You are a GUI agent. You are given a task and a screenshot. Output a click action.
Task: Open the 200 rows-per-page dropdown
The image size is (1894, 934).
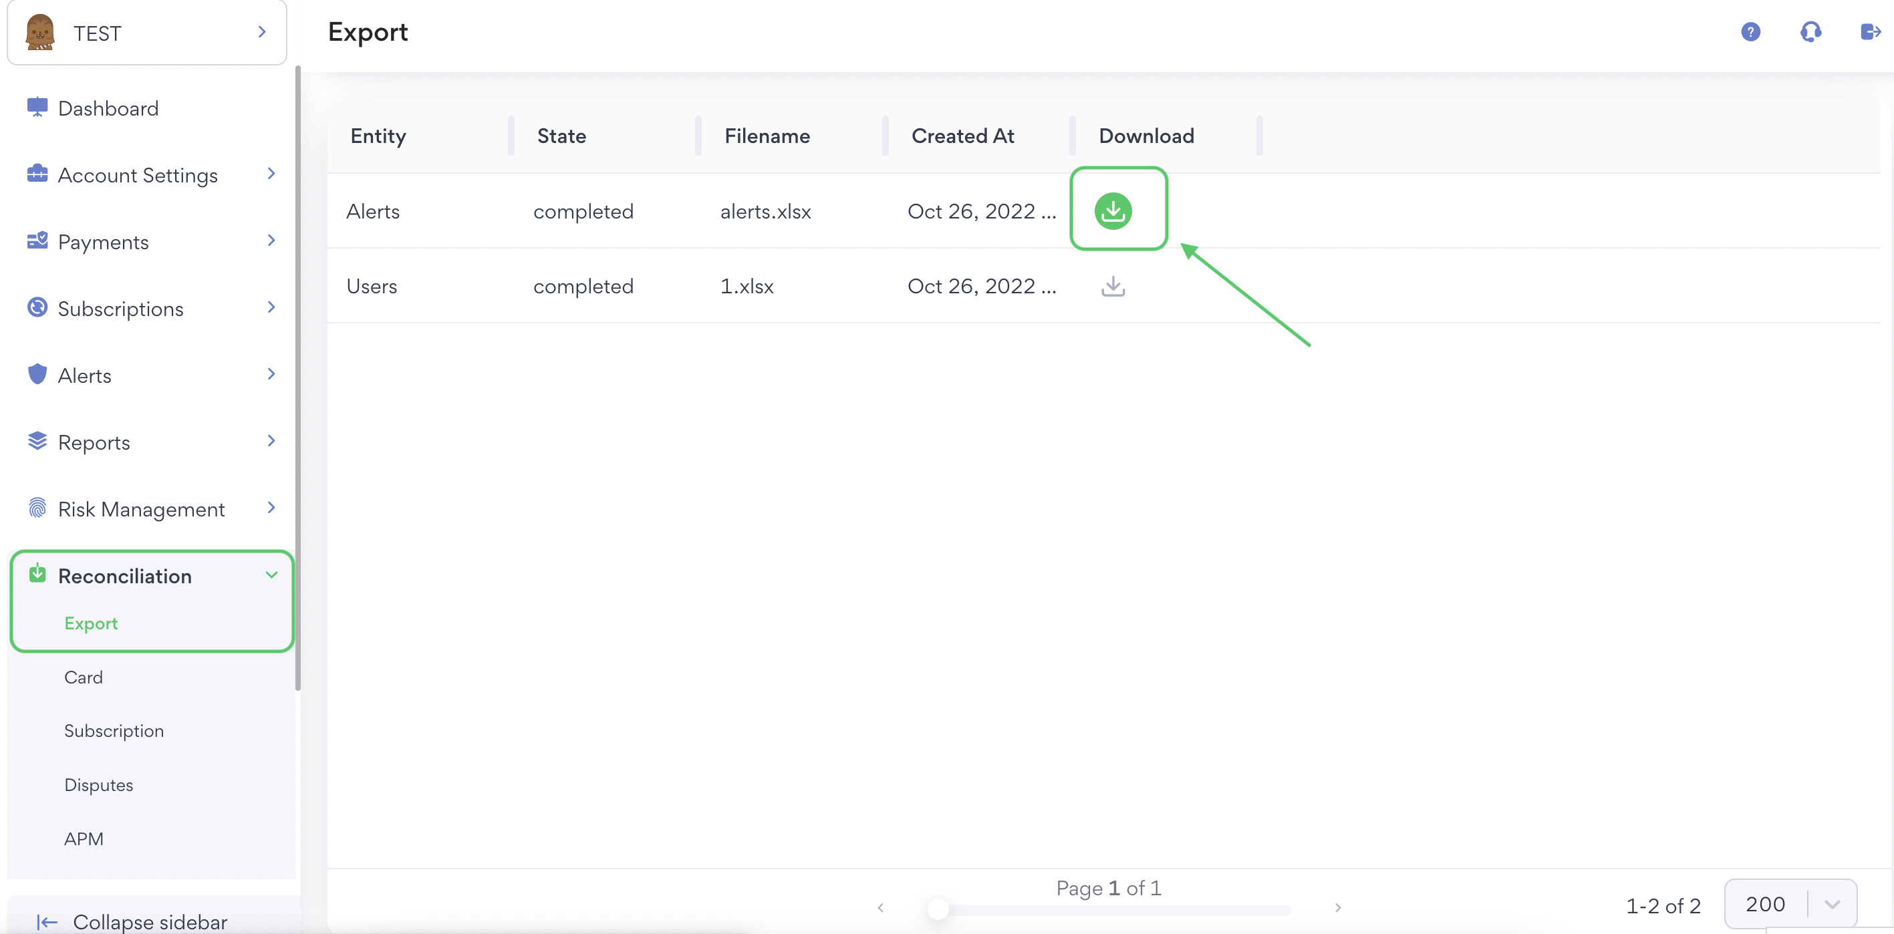pyautogui.click(x=1790, y=904)
